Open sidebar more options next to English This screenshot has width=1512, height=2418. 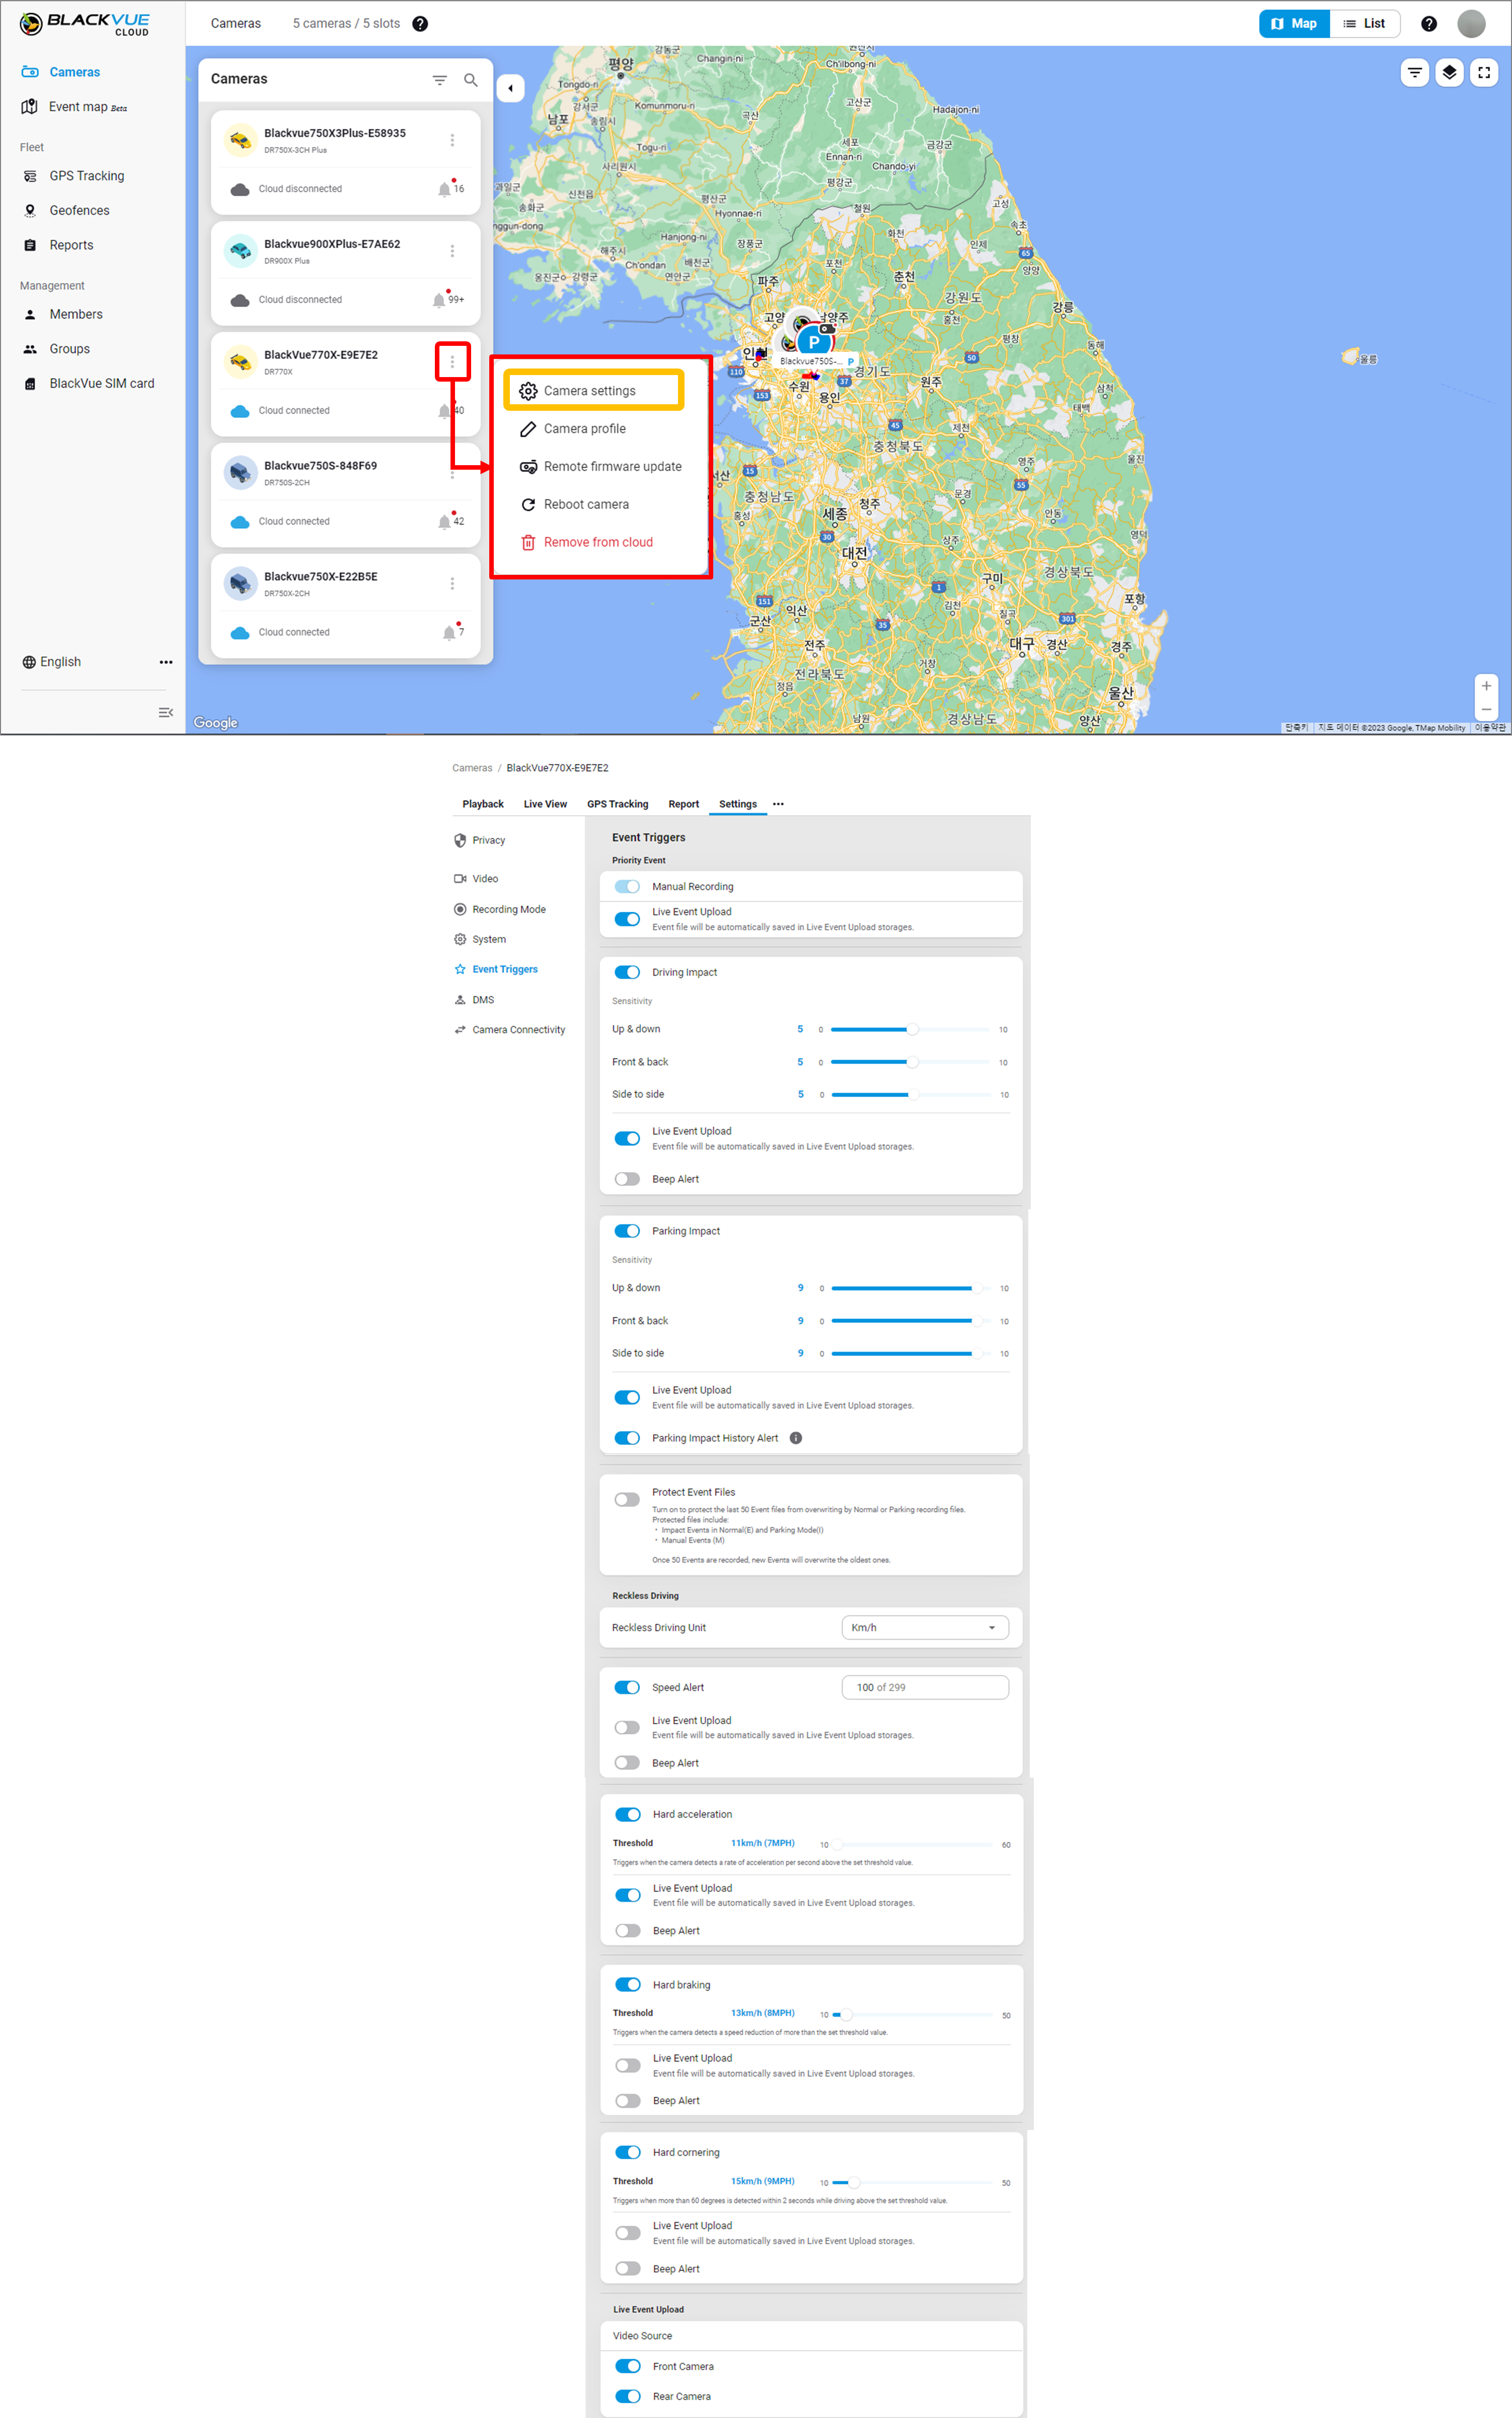click(166, 662)
